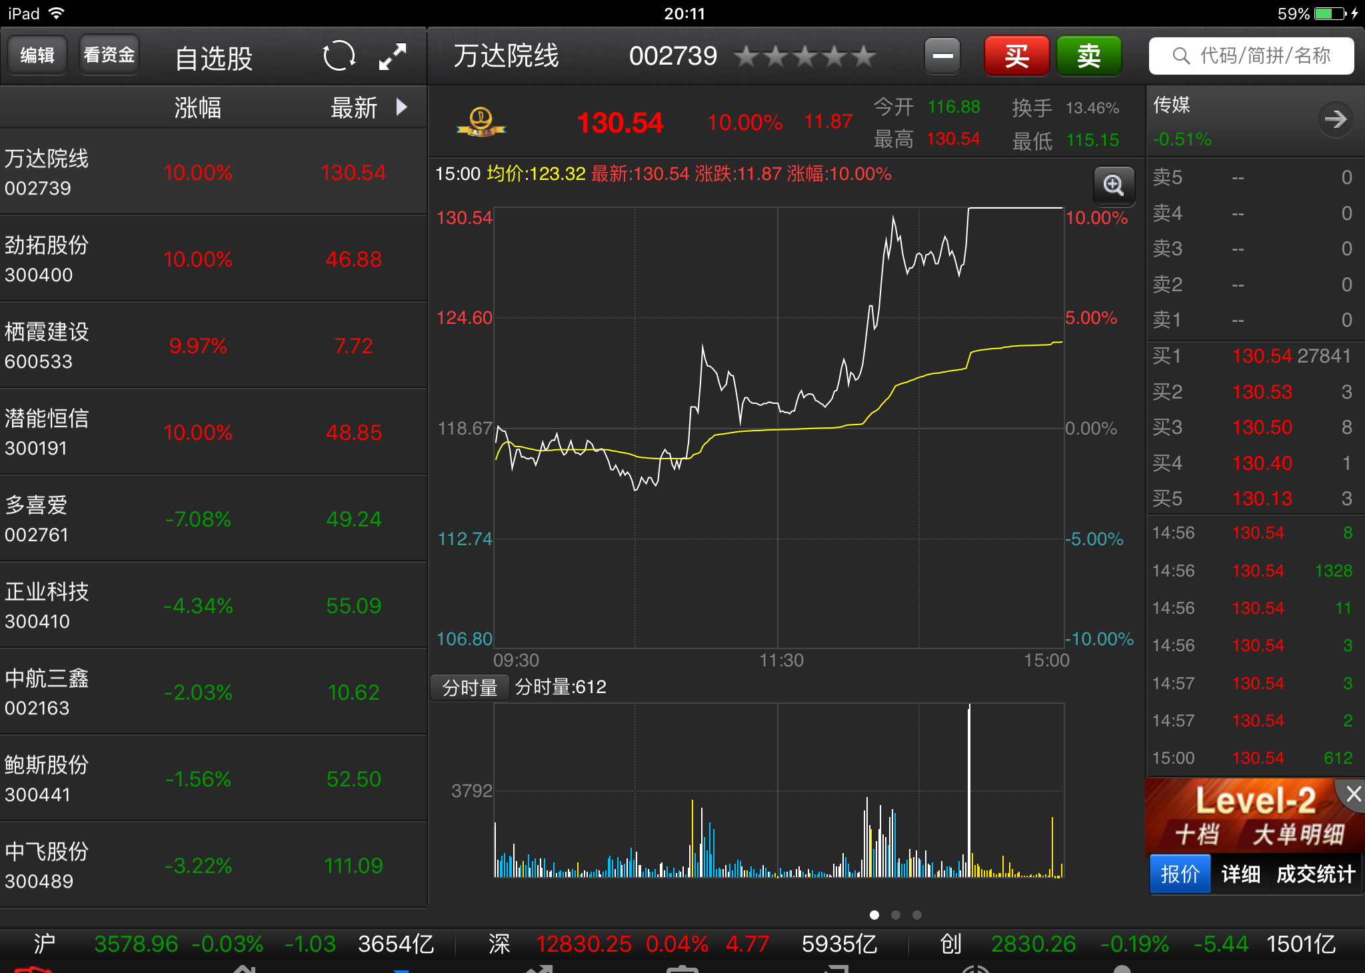This screenshot has height=973, width=1365.
Task: Sort watchlist by 涨幅 column
Action: click(197, 107)
